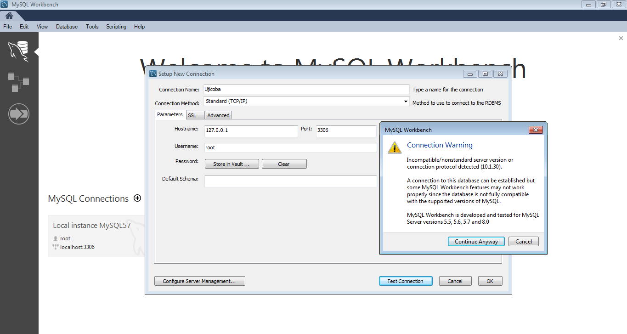Close the Setup New Connection dialog

pyautogui.click(x=501, y=74)
